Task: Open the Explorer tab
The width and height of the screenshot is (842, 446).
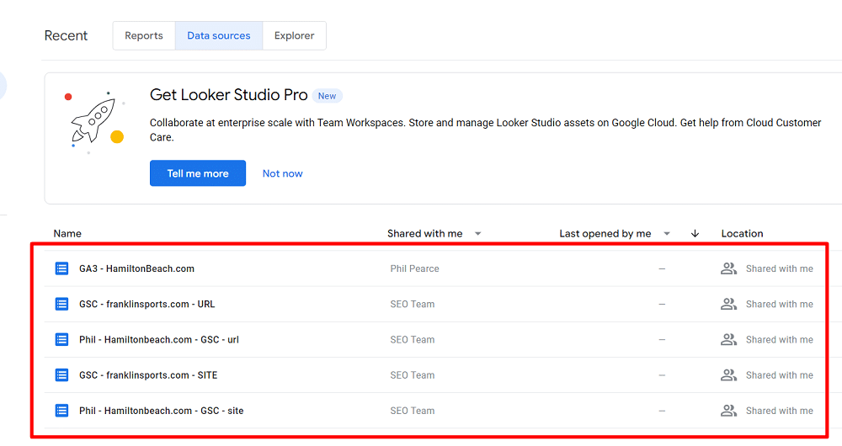Action: pyautogui.click(x=294, y=35)
